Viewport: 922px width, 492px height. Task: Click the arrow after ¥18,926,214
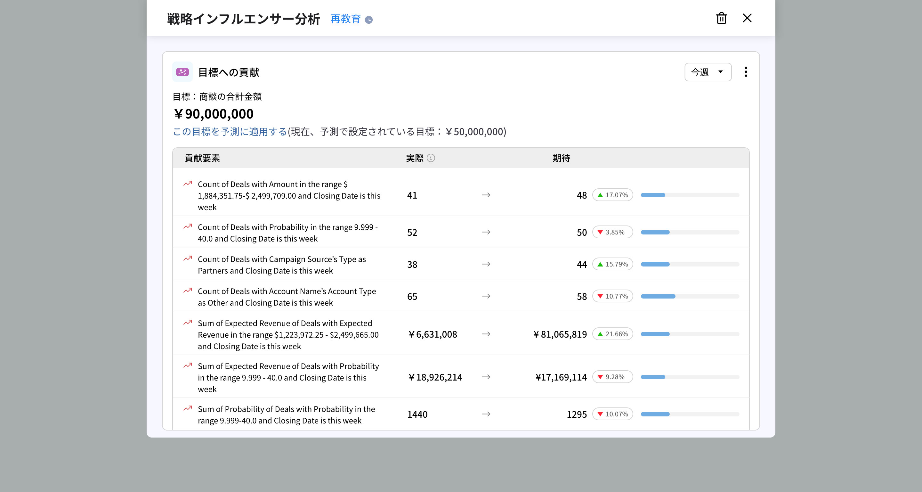(486, 377)
